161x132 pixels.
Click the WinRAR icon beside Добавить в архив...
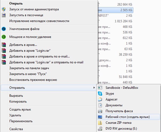(4, 45)
